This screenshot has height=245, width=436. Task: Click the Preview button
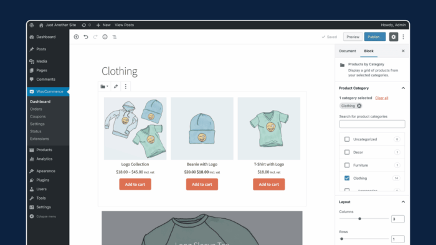click(x=353, y=37)
